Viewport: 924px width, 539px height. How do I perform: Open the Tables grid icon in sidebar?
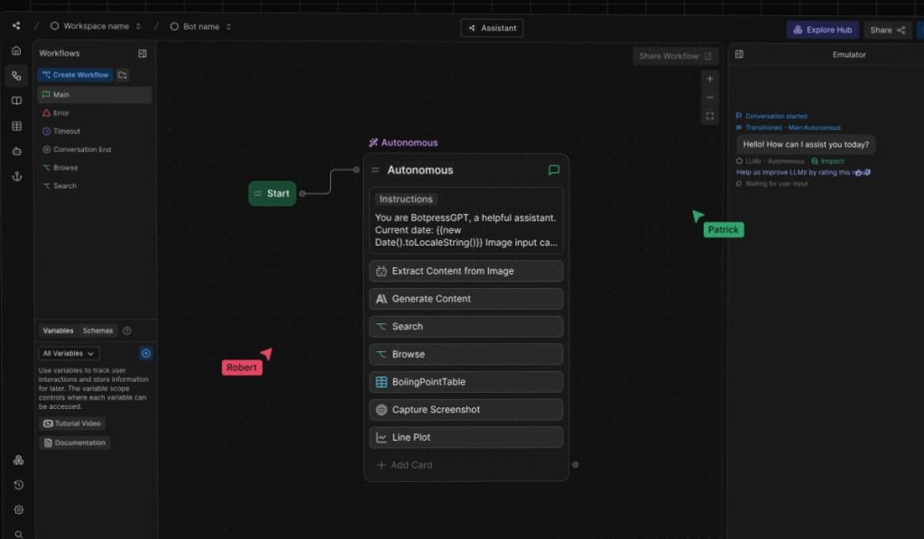16,126
